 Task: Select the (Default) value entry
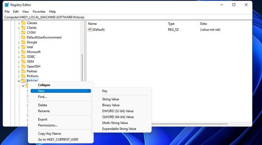[x=98, y=30]
